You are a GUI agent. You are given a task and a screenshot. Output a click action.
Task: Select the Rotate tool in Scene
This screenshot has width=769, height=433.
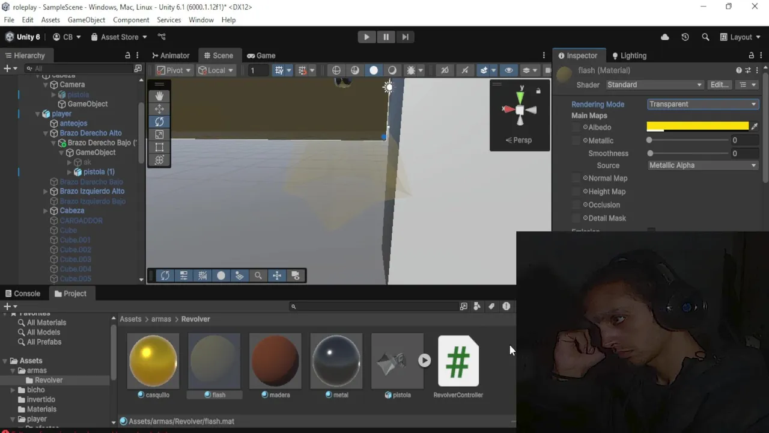[159, 121]
